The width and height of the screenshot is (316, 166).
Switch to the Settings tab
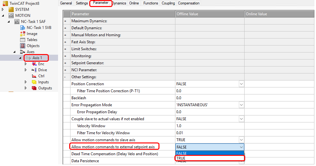coord(82,3)
